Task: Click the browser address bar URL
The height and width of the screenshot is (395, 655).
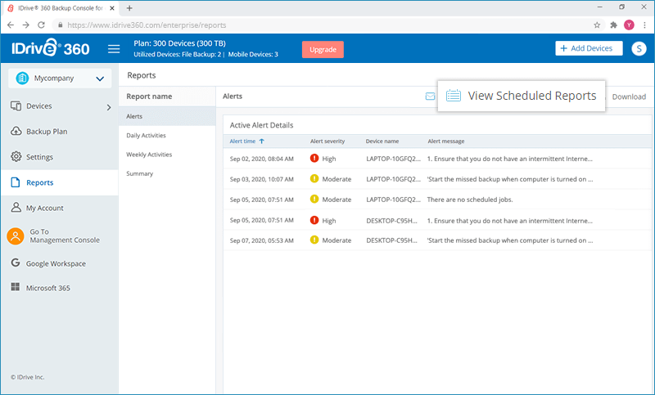Action: [147, 25]
